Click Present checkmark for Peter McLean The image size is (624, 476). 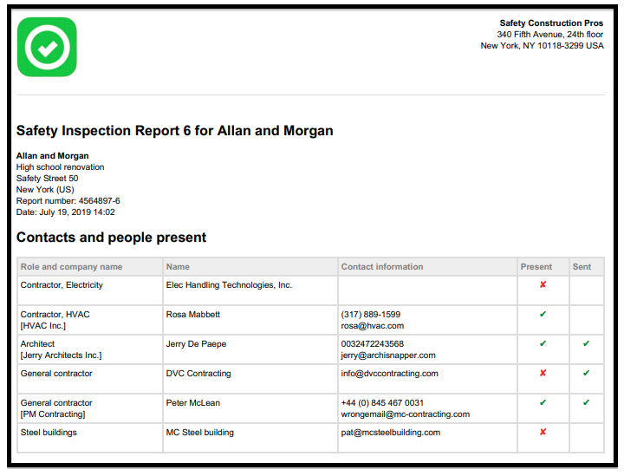tap(543, 402)
